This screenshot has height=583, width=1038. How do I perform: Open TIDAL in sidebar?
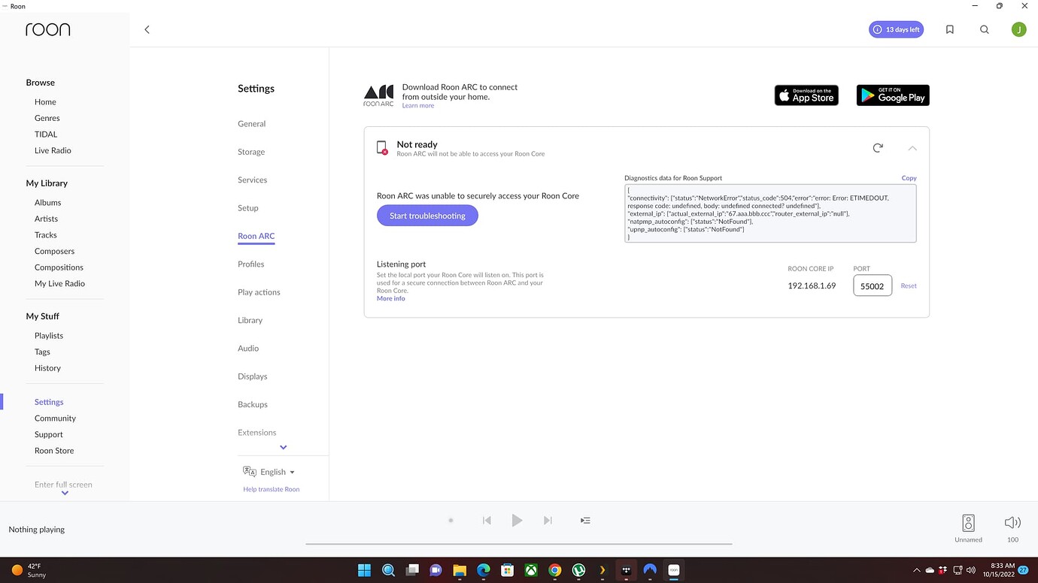[46, 134]
